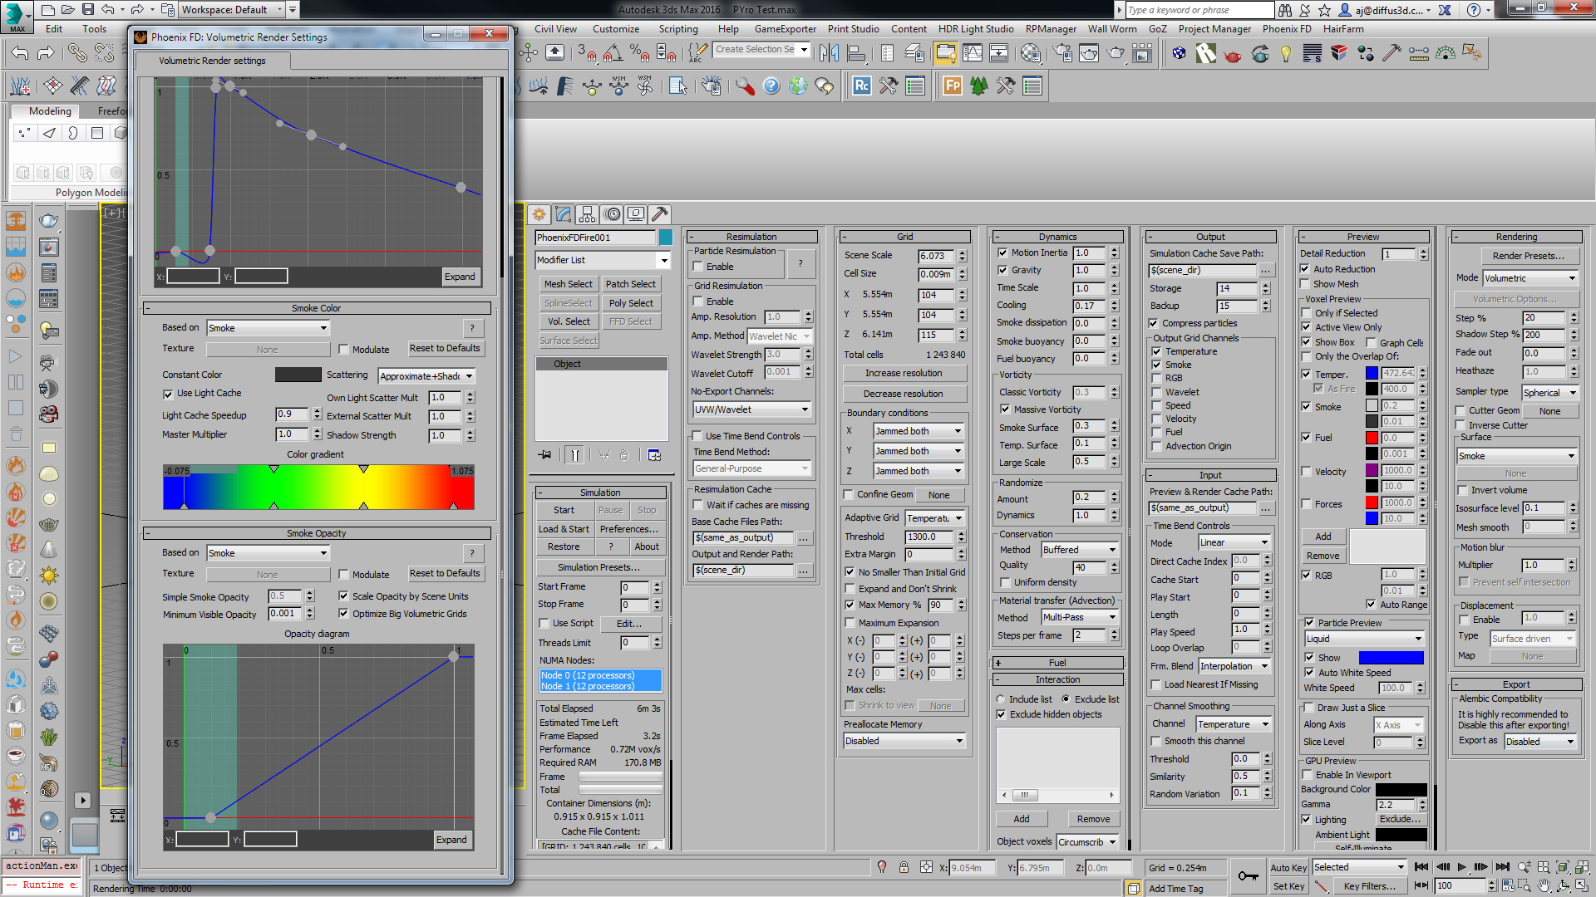The image size is (1596, 897).
Task: Open the Open File folder icon
Action: pos(68,10)
